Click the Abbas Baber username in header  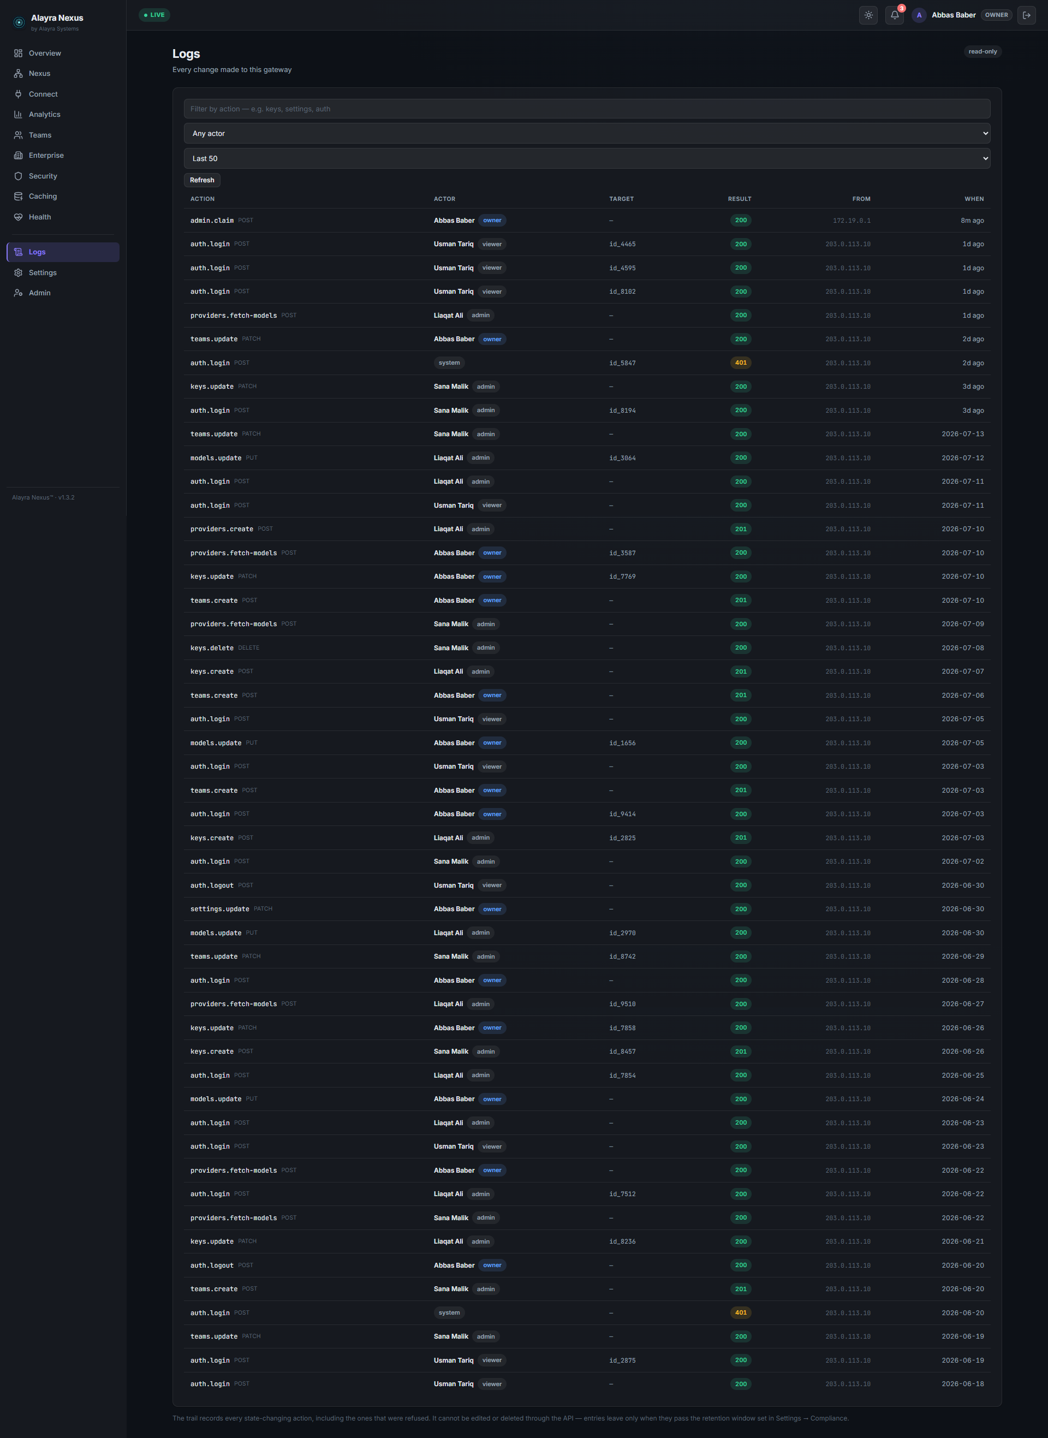954,15
